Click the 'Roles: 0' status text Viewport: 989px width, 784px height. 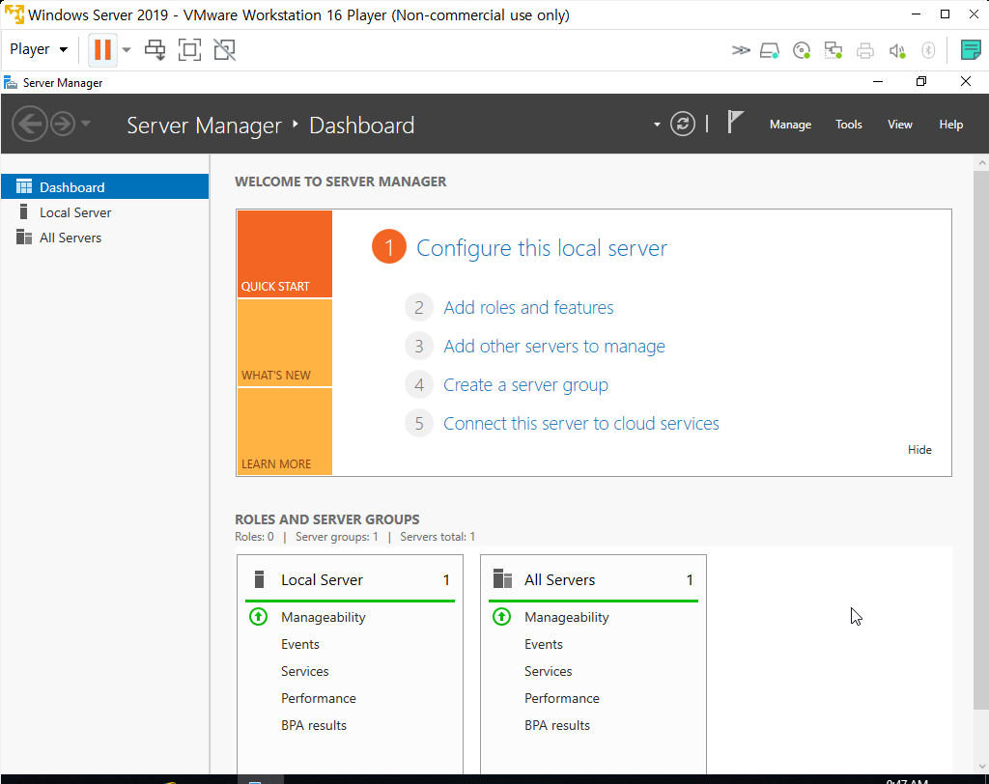click(254, 537)
